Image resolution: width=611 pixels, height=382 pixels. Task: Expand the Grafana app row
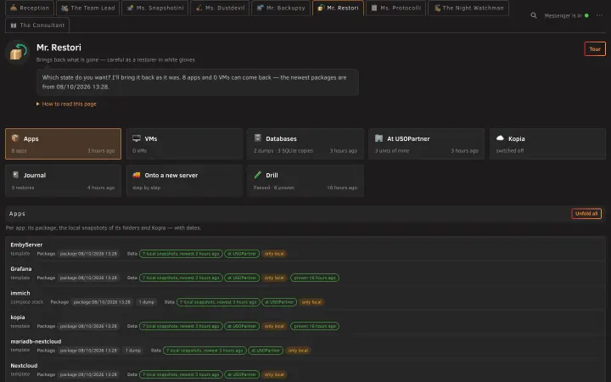point(305,273)
